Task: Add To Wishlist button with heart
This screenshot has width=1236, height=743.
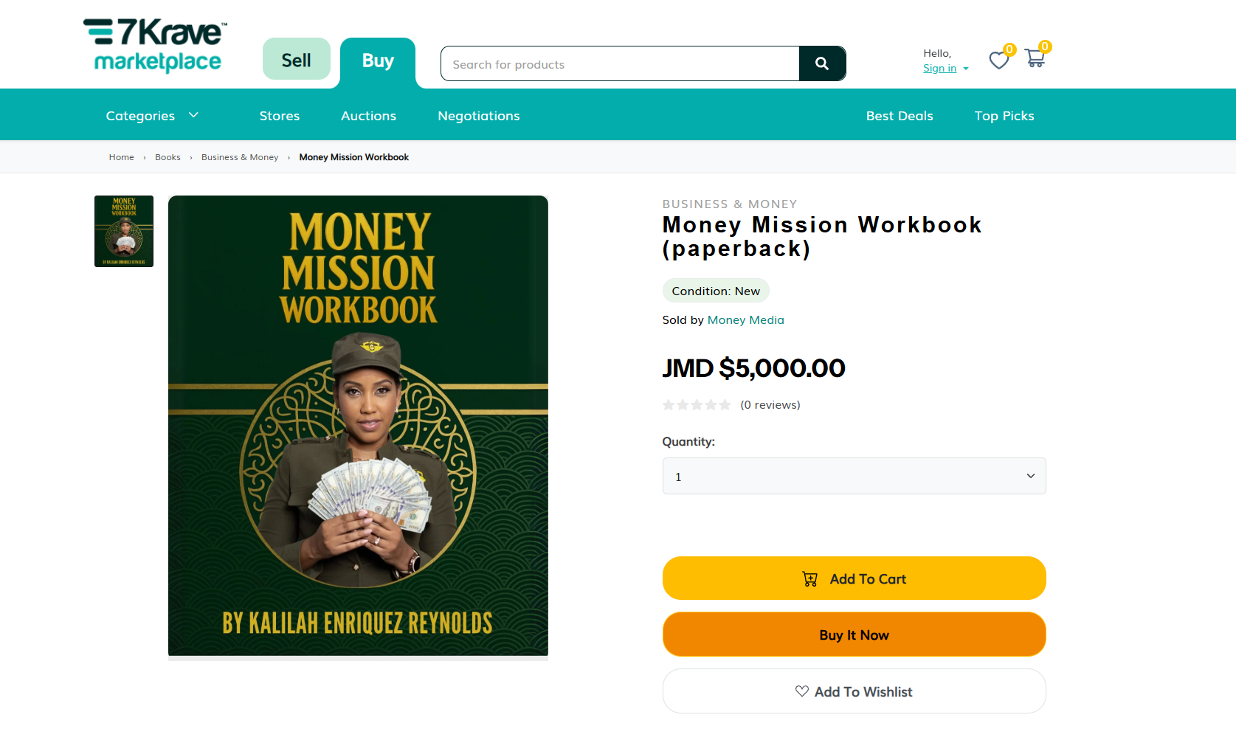Action: click(x=854, y=691)
